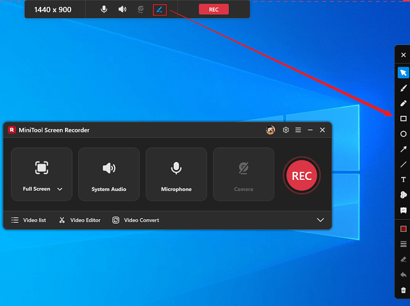
Task: Toggle the System Audio tile
Action: (x=109, y=174)
